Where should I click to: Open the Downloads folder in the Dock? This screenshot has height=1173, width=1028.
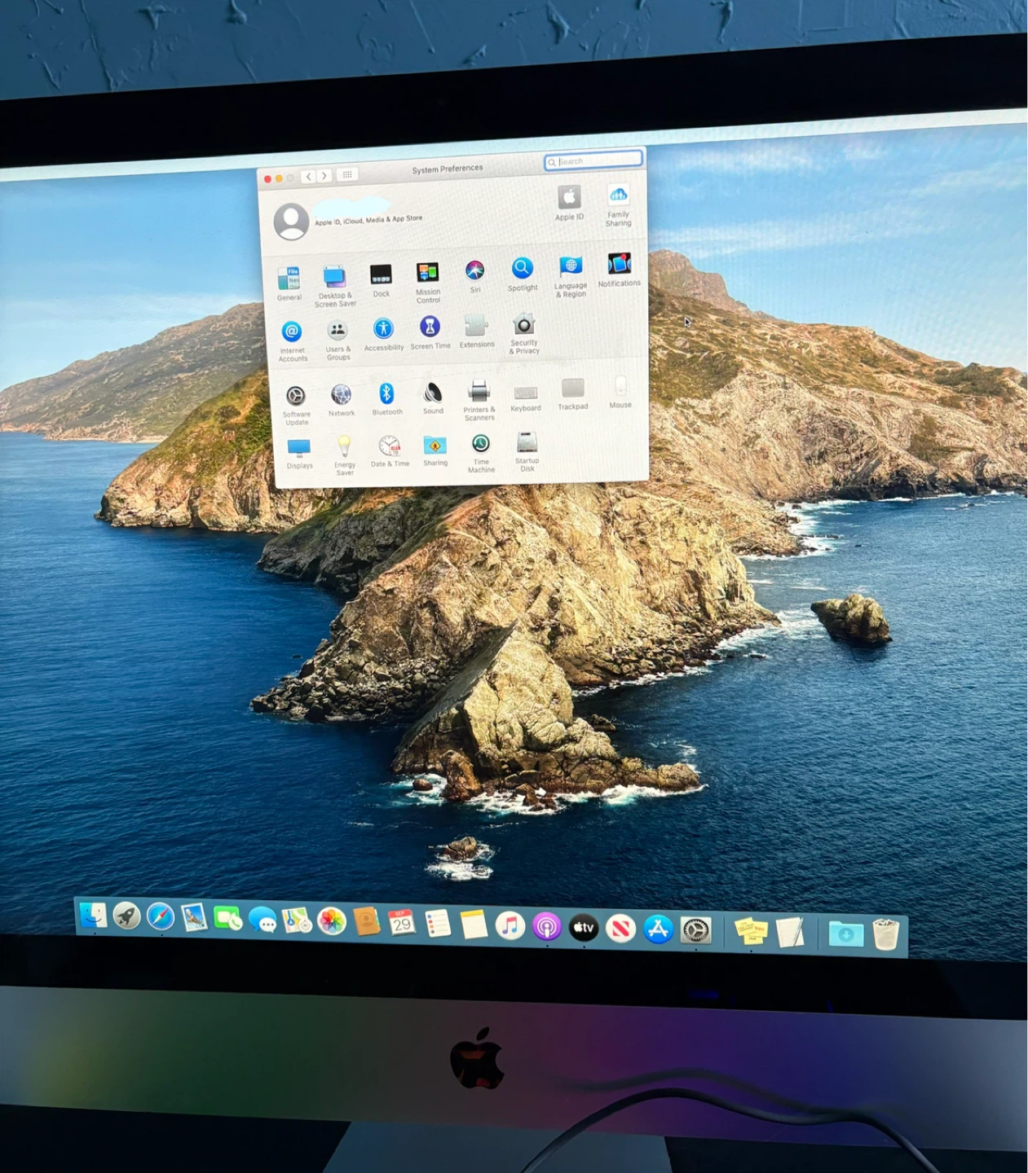coord(846,934)
